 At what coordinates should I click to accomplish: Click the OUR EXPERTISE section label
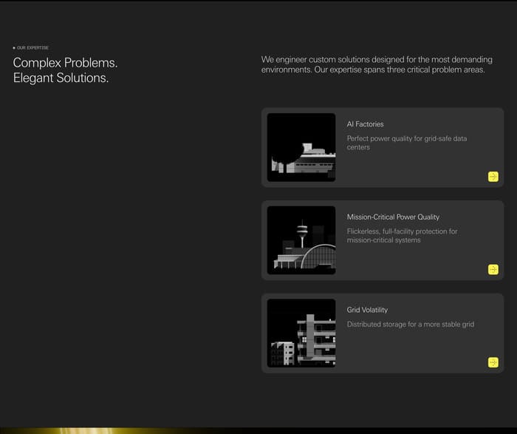(31, 48)
